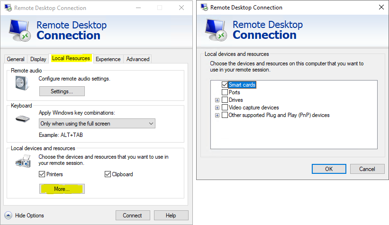389x225 pixels.
Task: Select the Ports label text
Action: (235, 92)
